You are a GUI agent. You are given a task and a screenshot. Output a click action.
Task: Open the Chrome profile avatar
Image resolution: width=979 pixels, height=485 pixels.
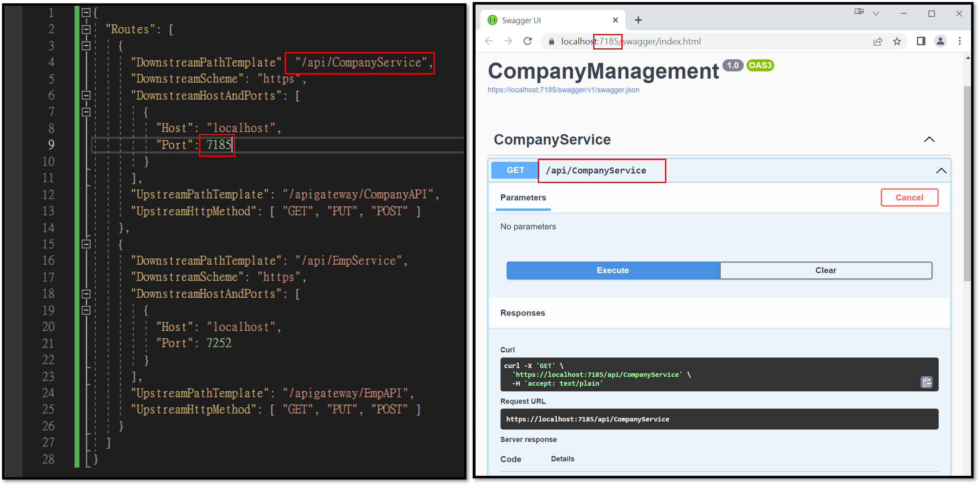[x=940, y=41]
